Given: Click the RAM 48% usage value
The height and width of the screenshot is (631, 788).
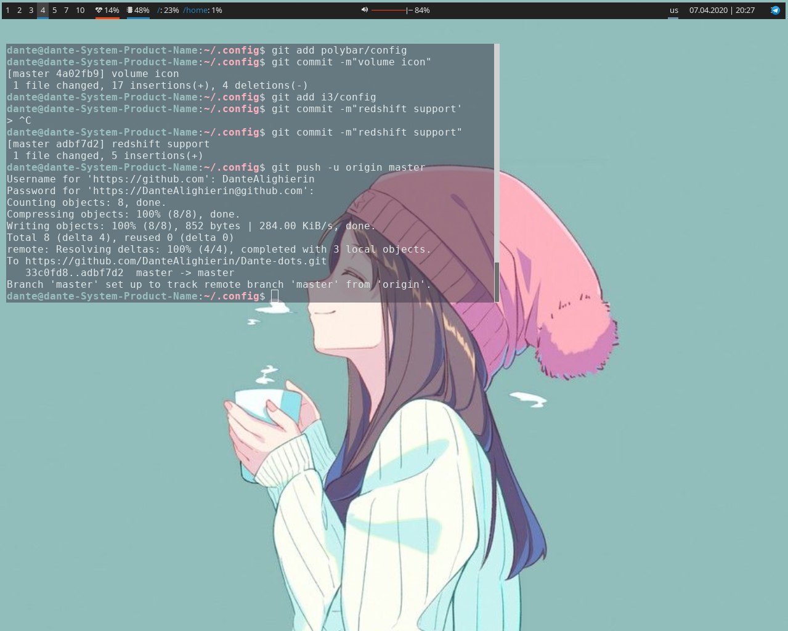Looking at the screenshot, I should 142,10.
